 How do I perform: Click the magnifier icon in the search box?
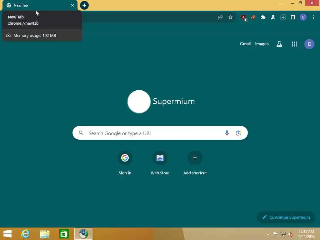[81, 133]
